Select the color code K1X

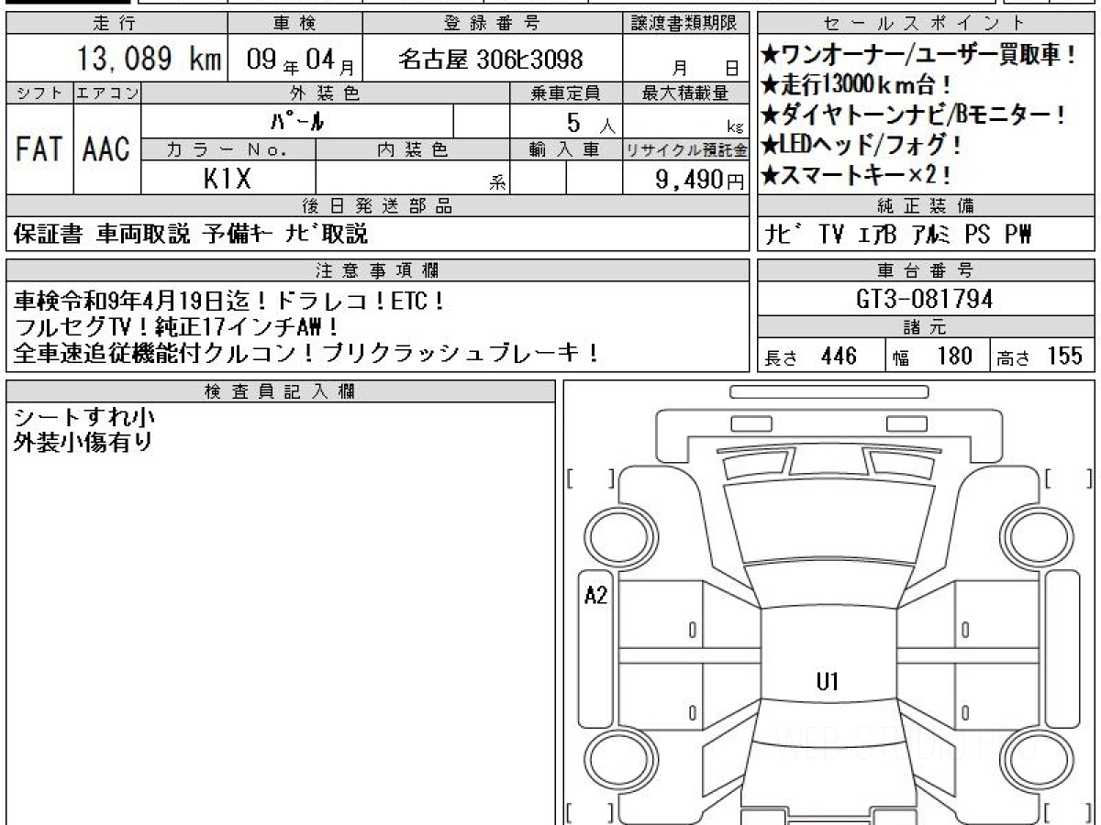coord(228,179)
